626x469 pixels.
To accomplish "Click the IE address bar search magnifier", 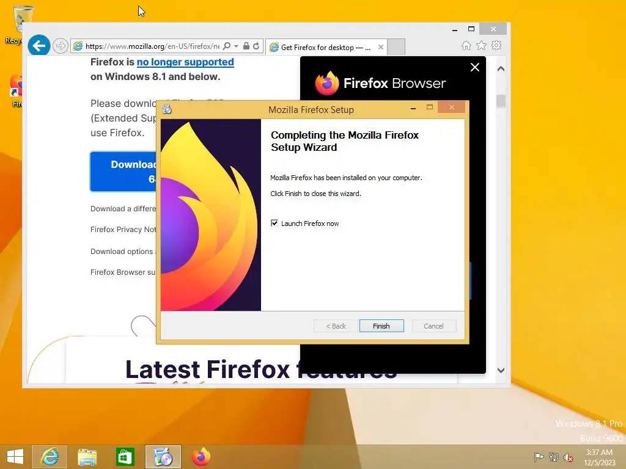I will click(226, 46).
